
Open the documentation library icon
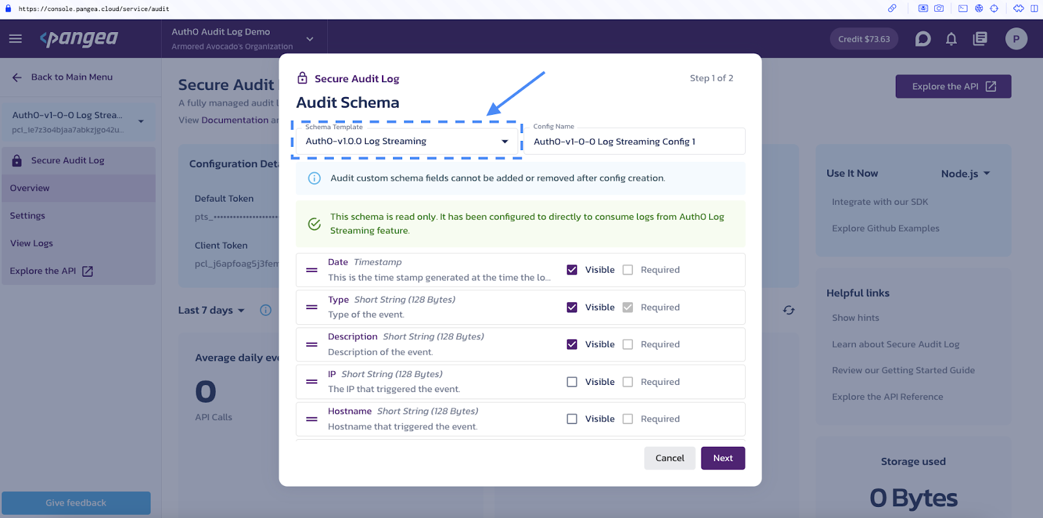coord(980,39)
